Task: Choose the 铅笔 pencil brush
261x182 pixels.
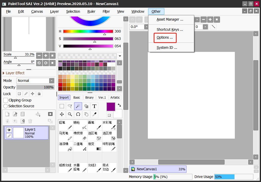Action: [x=66, y=125]
